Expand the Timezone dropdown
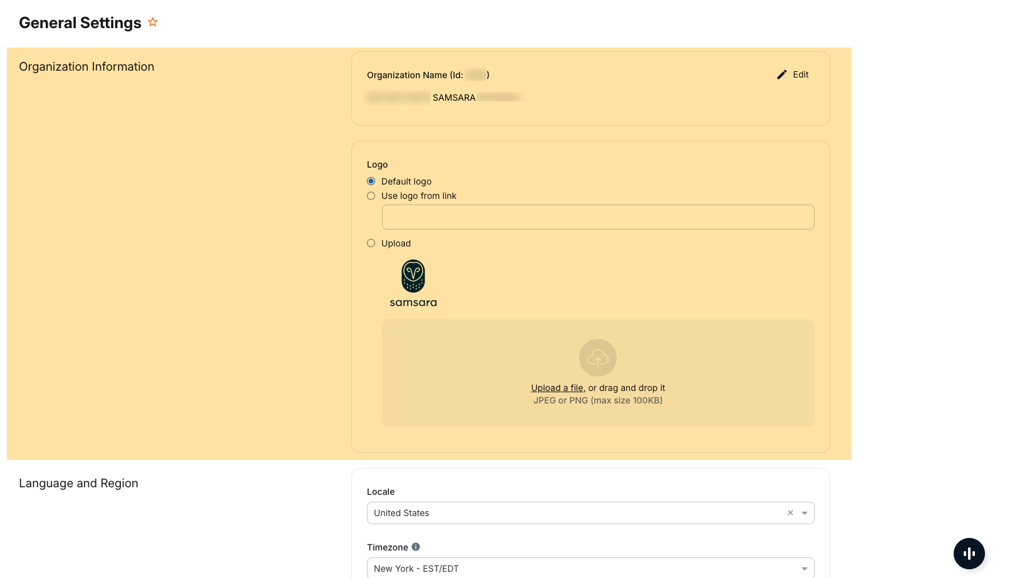 point(804,568)
